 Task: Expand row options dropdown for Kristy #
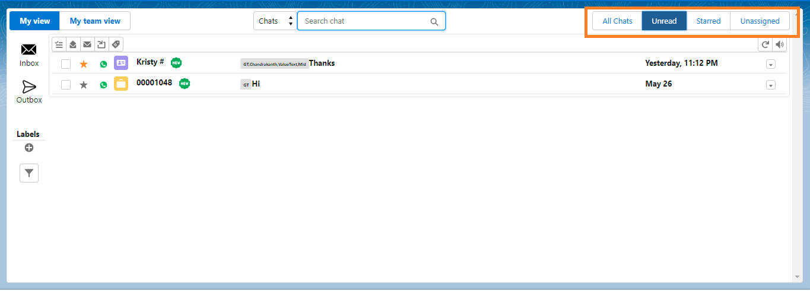click(771, 64)
